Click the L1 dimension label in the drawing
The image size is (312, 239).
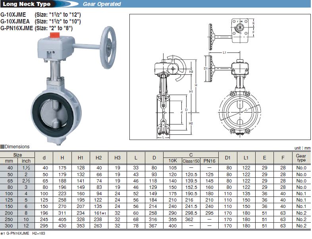click(224, 52)
